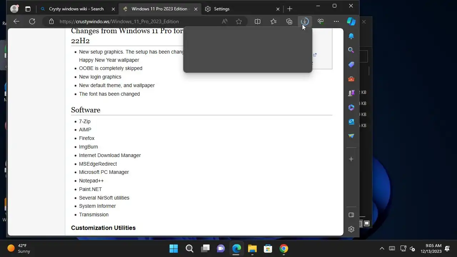Select the Transmission list item
Screen dimensions: 457x257
point(94,215)
